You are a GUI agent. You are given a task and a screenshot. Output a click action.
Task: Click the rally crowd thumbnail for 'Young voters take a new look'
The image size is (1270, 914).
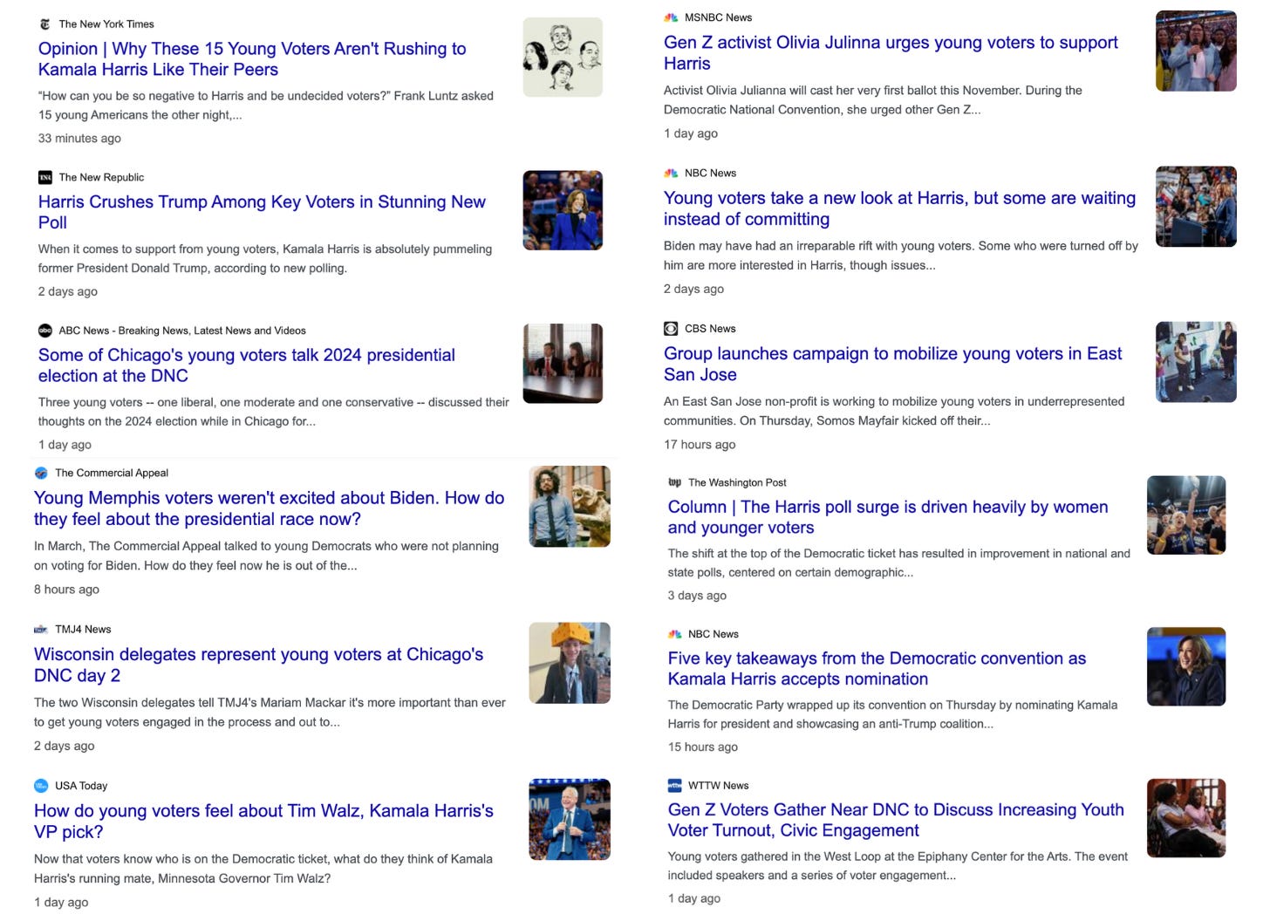pyautogui.click(x=1196, y=207)
